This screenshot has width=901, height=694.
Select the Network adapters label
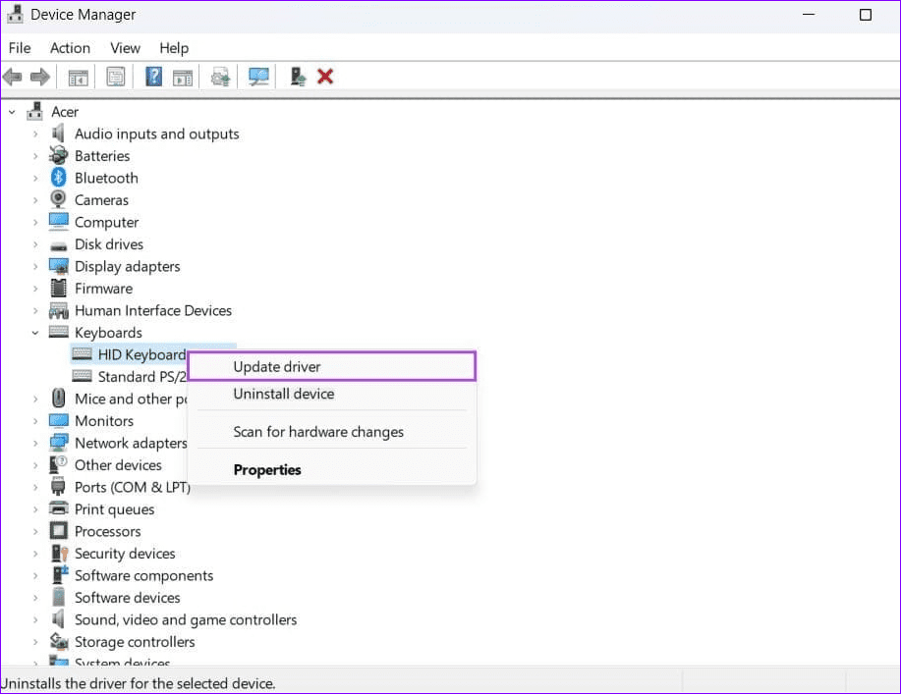click(x=131, y=443)
